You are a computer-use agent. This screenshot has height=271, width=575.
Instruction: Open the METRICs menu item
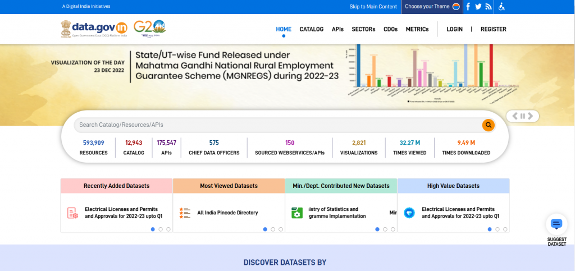click(417, 29)
